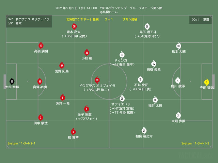
Task: Click the System 1-3-4-1-2 label
Action: (195, 143)
